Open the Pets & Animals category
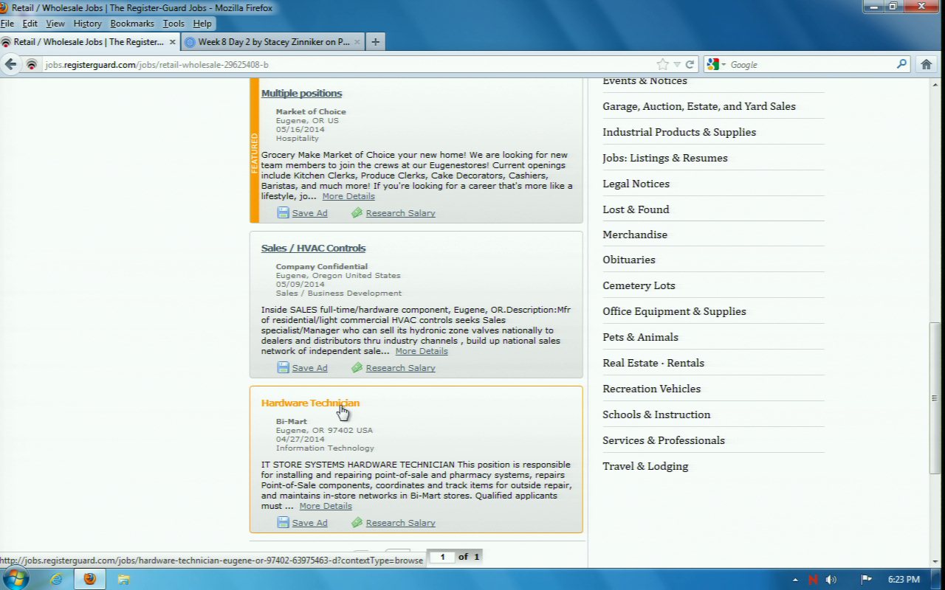The width and height of the screenshot is (945, 590). point(640,337)
